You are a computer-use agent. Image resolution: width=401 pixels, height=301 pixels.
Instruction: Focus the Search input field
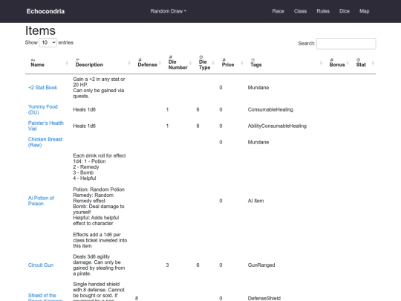pyautogui.click(x=346, y=44)
